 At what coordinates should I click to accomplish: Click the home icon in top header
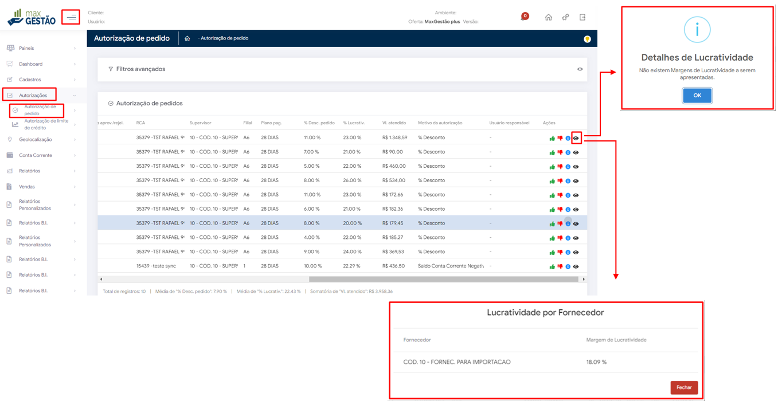[549, 17]
